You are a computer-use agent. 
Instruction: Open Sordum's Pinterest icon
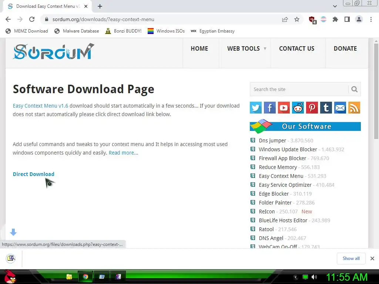pyautogui.click(x=312, y=108)
